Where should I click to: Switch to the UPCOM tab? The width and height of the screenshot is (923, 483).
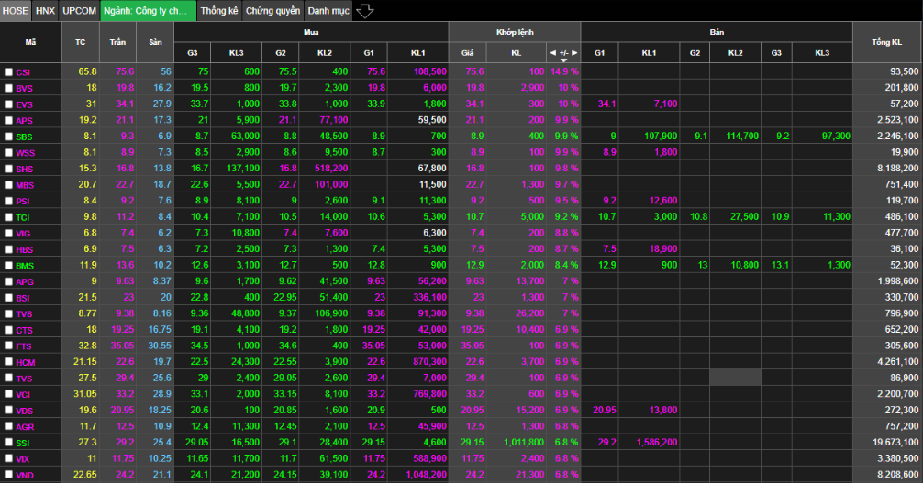click(x=80, y=11)
